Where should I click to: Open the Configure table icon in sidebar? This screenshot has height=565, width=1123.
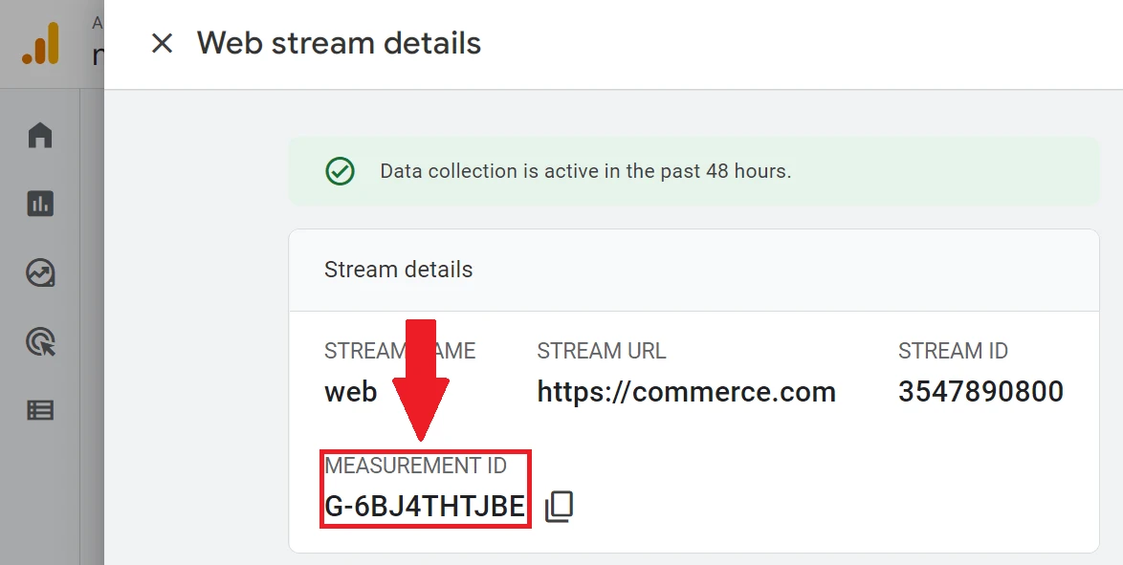pos(40,410)
